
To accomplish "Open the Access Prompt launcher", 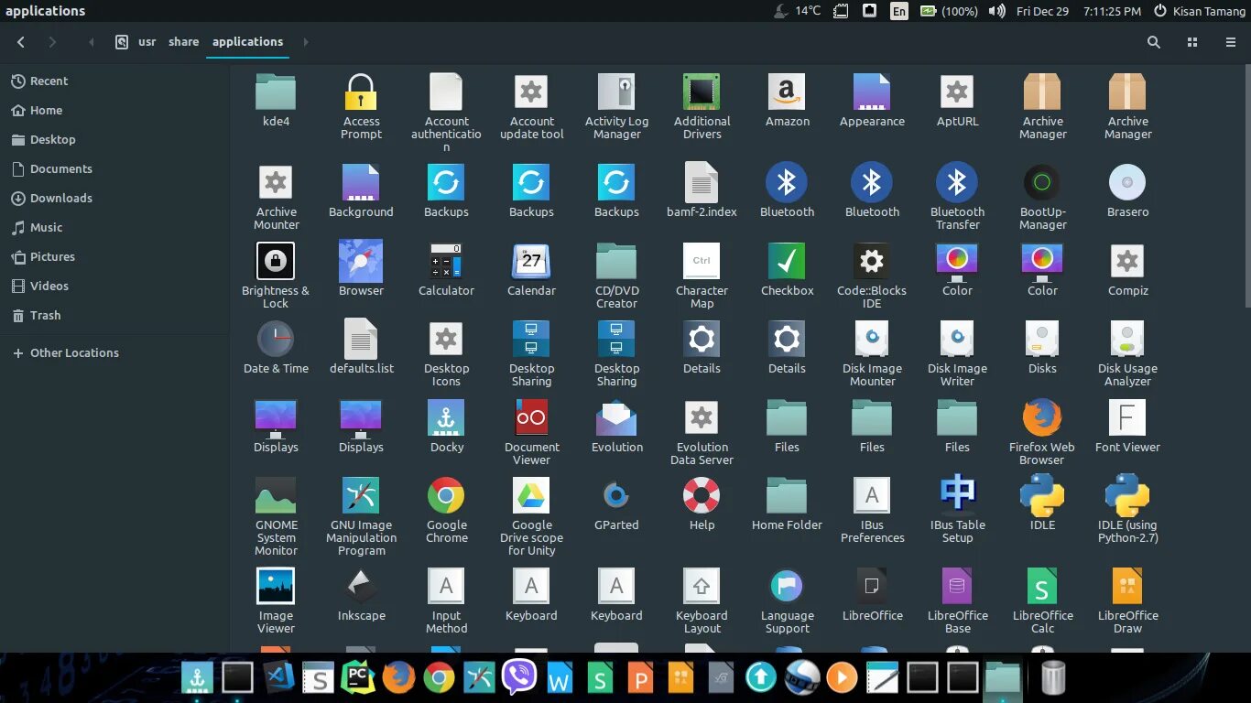I will [361, 92].
